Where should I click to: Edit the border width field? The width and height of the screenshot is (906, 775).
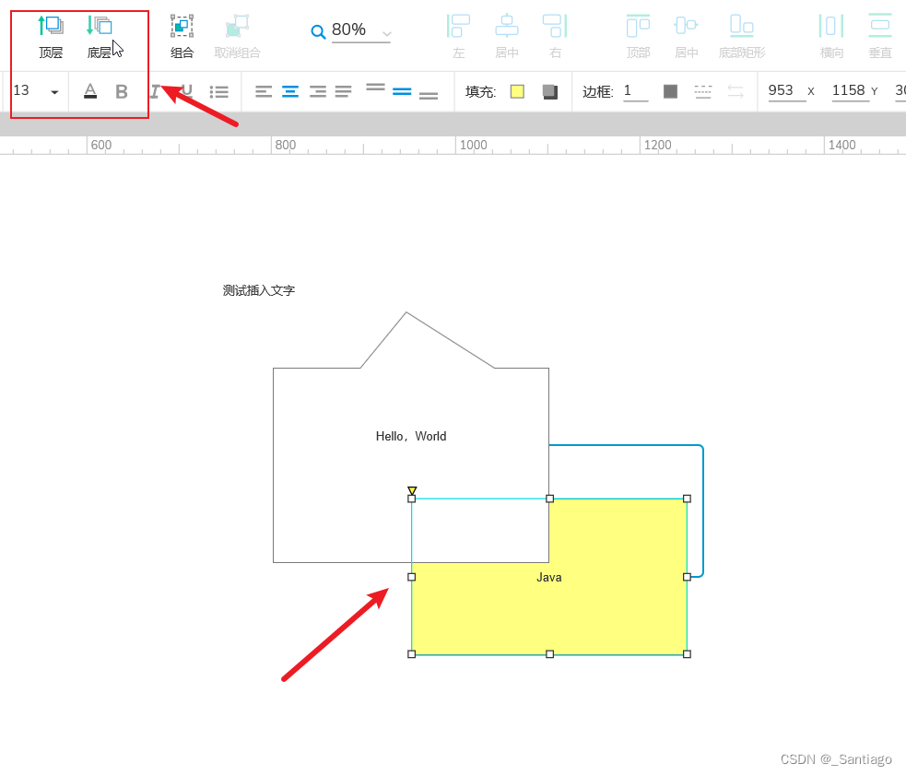(636, 90)
